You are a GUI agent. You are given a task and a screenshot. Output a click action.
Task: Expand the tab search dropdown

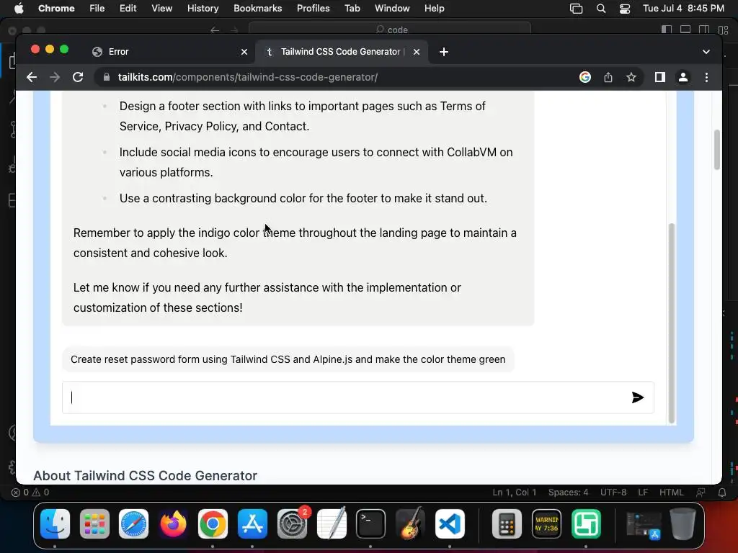click(x=706, y=52)
